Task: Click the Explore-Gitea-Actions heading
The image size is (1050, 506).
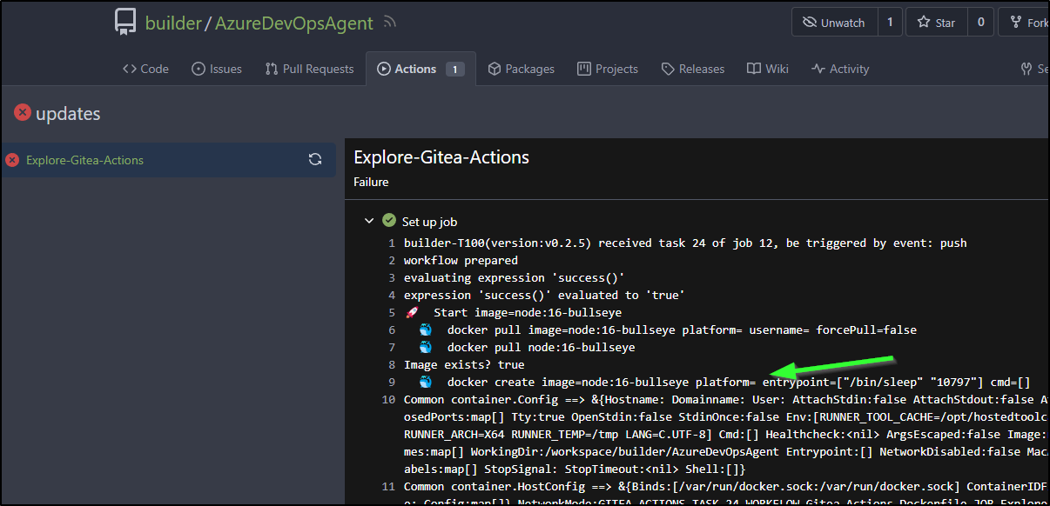Action: click(441, 157)
